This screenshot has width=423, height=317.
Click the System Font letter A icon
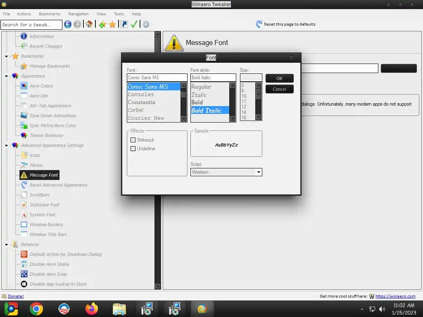pos(24,215)
